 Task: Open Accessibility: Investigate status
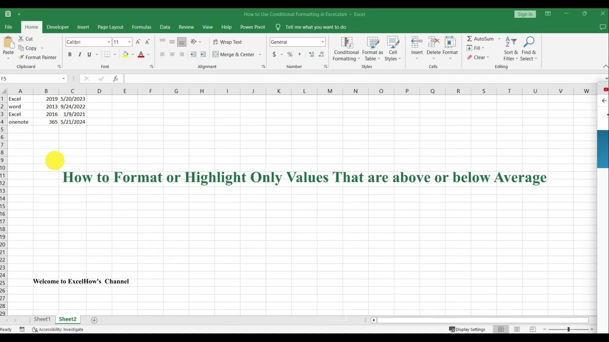pyautogui.click(x=58, y=330)
